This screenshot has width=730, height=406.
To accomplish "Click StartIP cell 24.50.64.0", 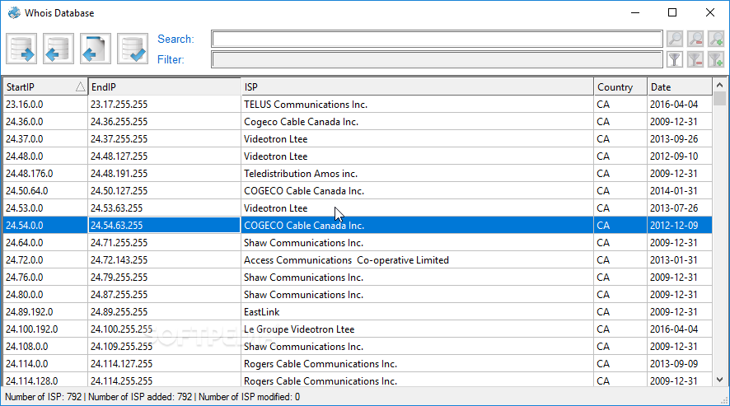I will coord(45,191).
